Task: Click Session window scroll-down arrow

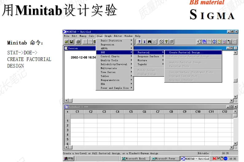Action: pos(235,97)
